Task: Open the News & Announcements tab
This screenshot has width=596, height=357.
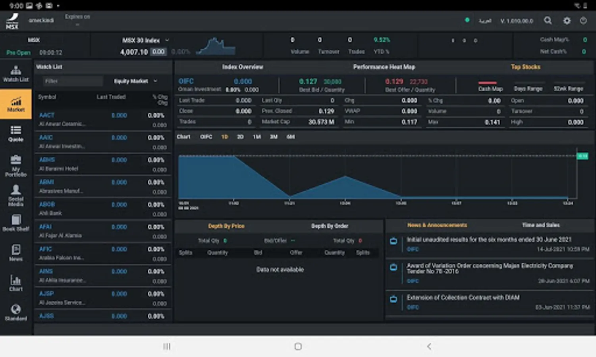Action: 437,225
